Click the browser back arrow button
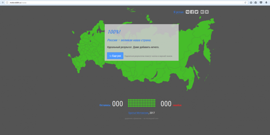 coord(3,3)
